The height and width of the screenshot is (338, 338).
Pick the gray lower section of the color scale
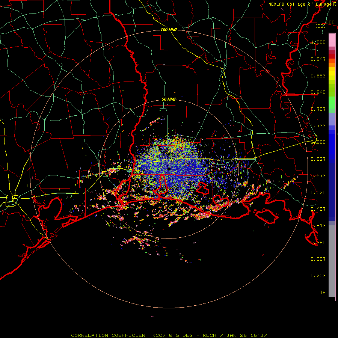332,261
